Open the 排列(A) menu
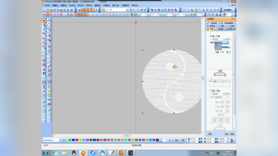This screenshot has height=156, width=278. (89, 5)
